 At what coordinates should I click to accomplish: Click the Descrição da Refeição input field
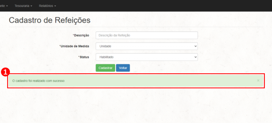pyautogui.click(x=147, y=35)
